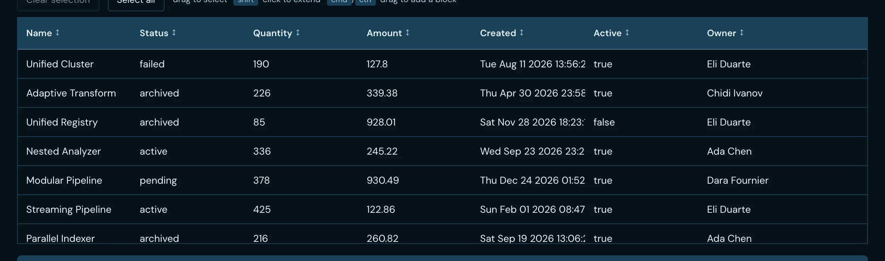Select the Streaming Pipeline name cell
Image resolution: width=885 pixels, height=261 pixels.
pos(74,209)
